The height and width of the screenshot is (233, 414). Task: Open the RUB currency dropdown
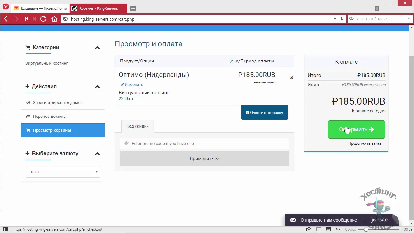63,172
